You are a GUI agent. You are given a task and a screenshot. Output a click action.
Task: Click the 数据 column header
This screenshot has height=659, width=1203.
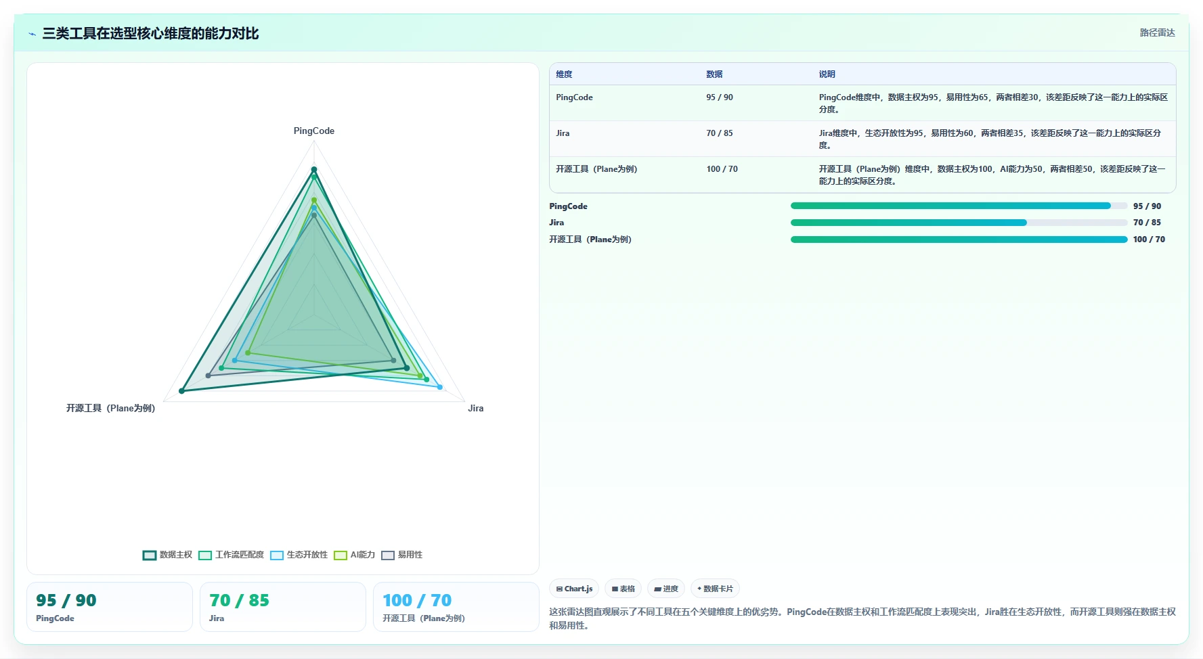[715, 74]
